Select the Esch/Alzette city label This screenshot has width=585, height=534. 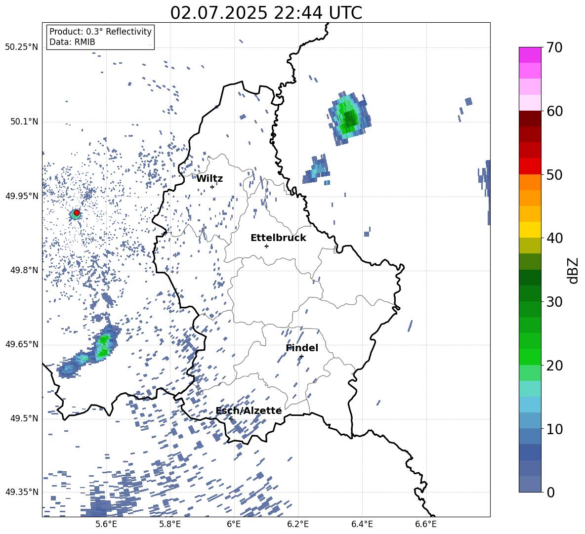click(249, 411)
